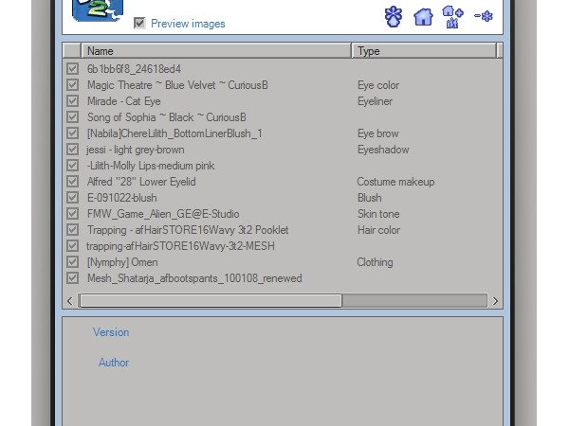Sort the list by the Type column header
569x426 pixels.
424,51
